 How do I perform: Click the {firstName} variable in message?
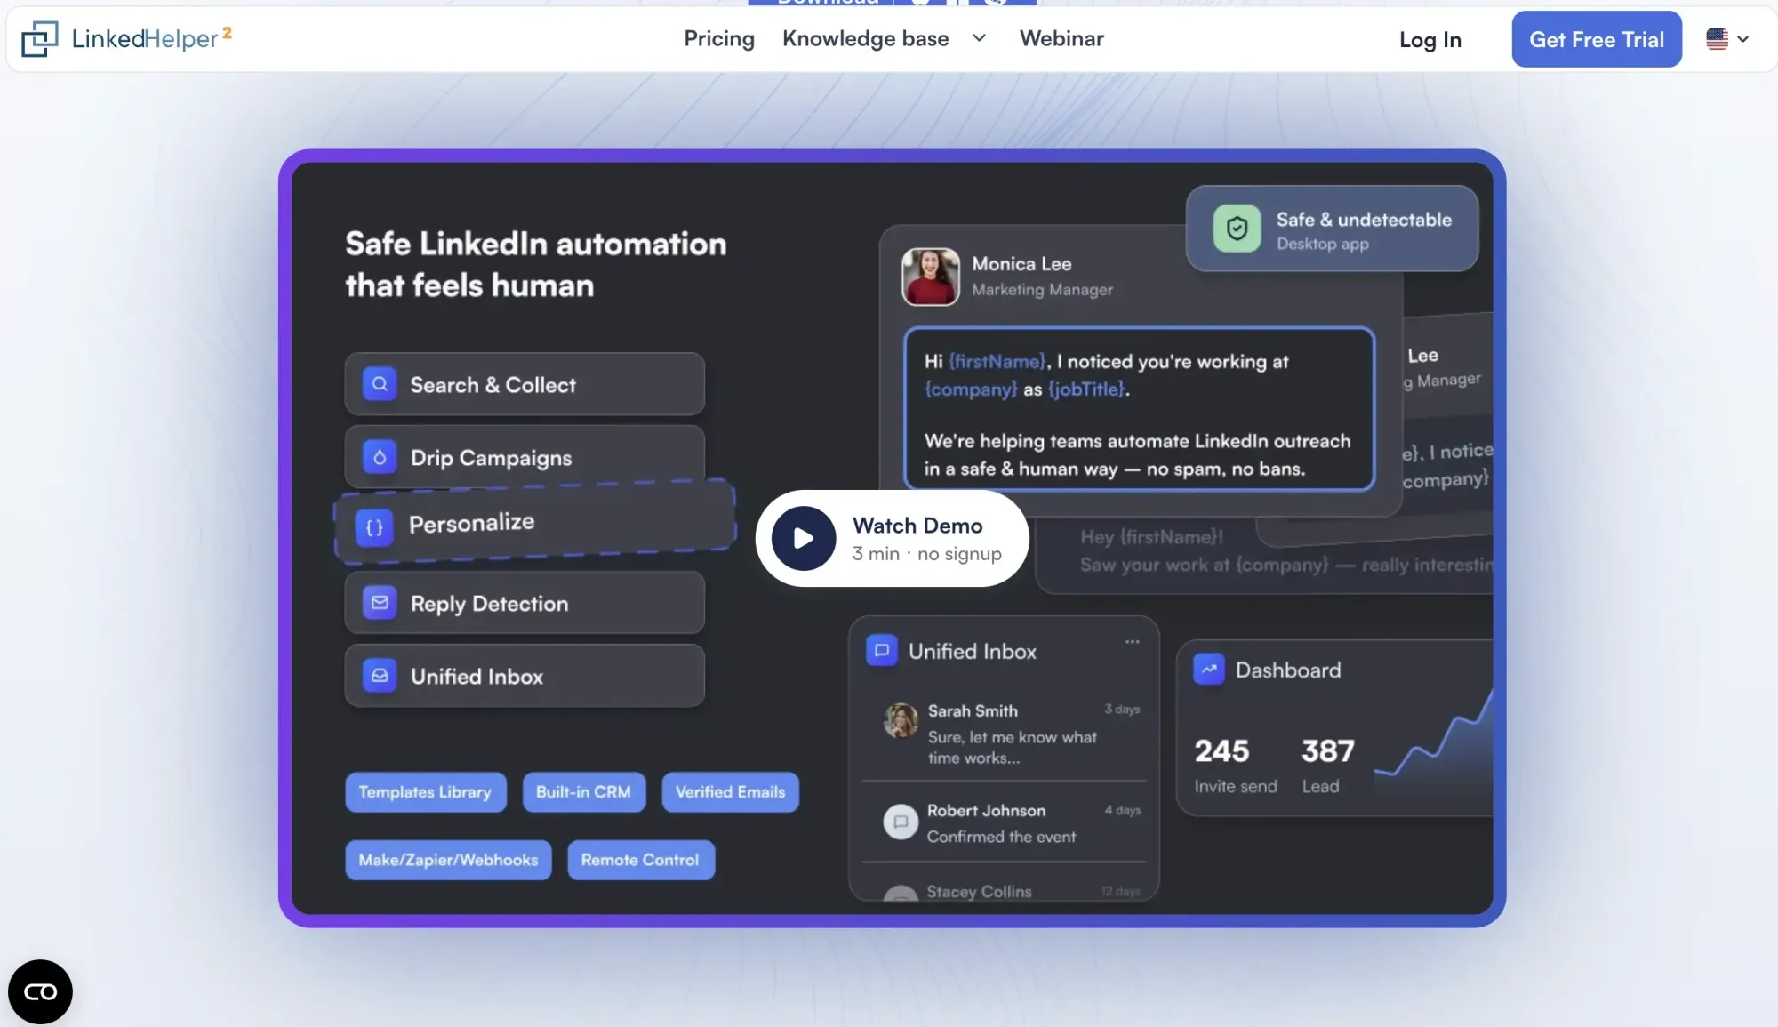point(997,362)
